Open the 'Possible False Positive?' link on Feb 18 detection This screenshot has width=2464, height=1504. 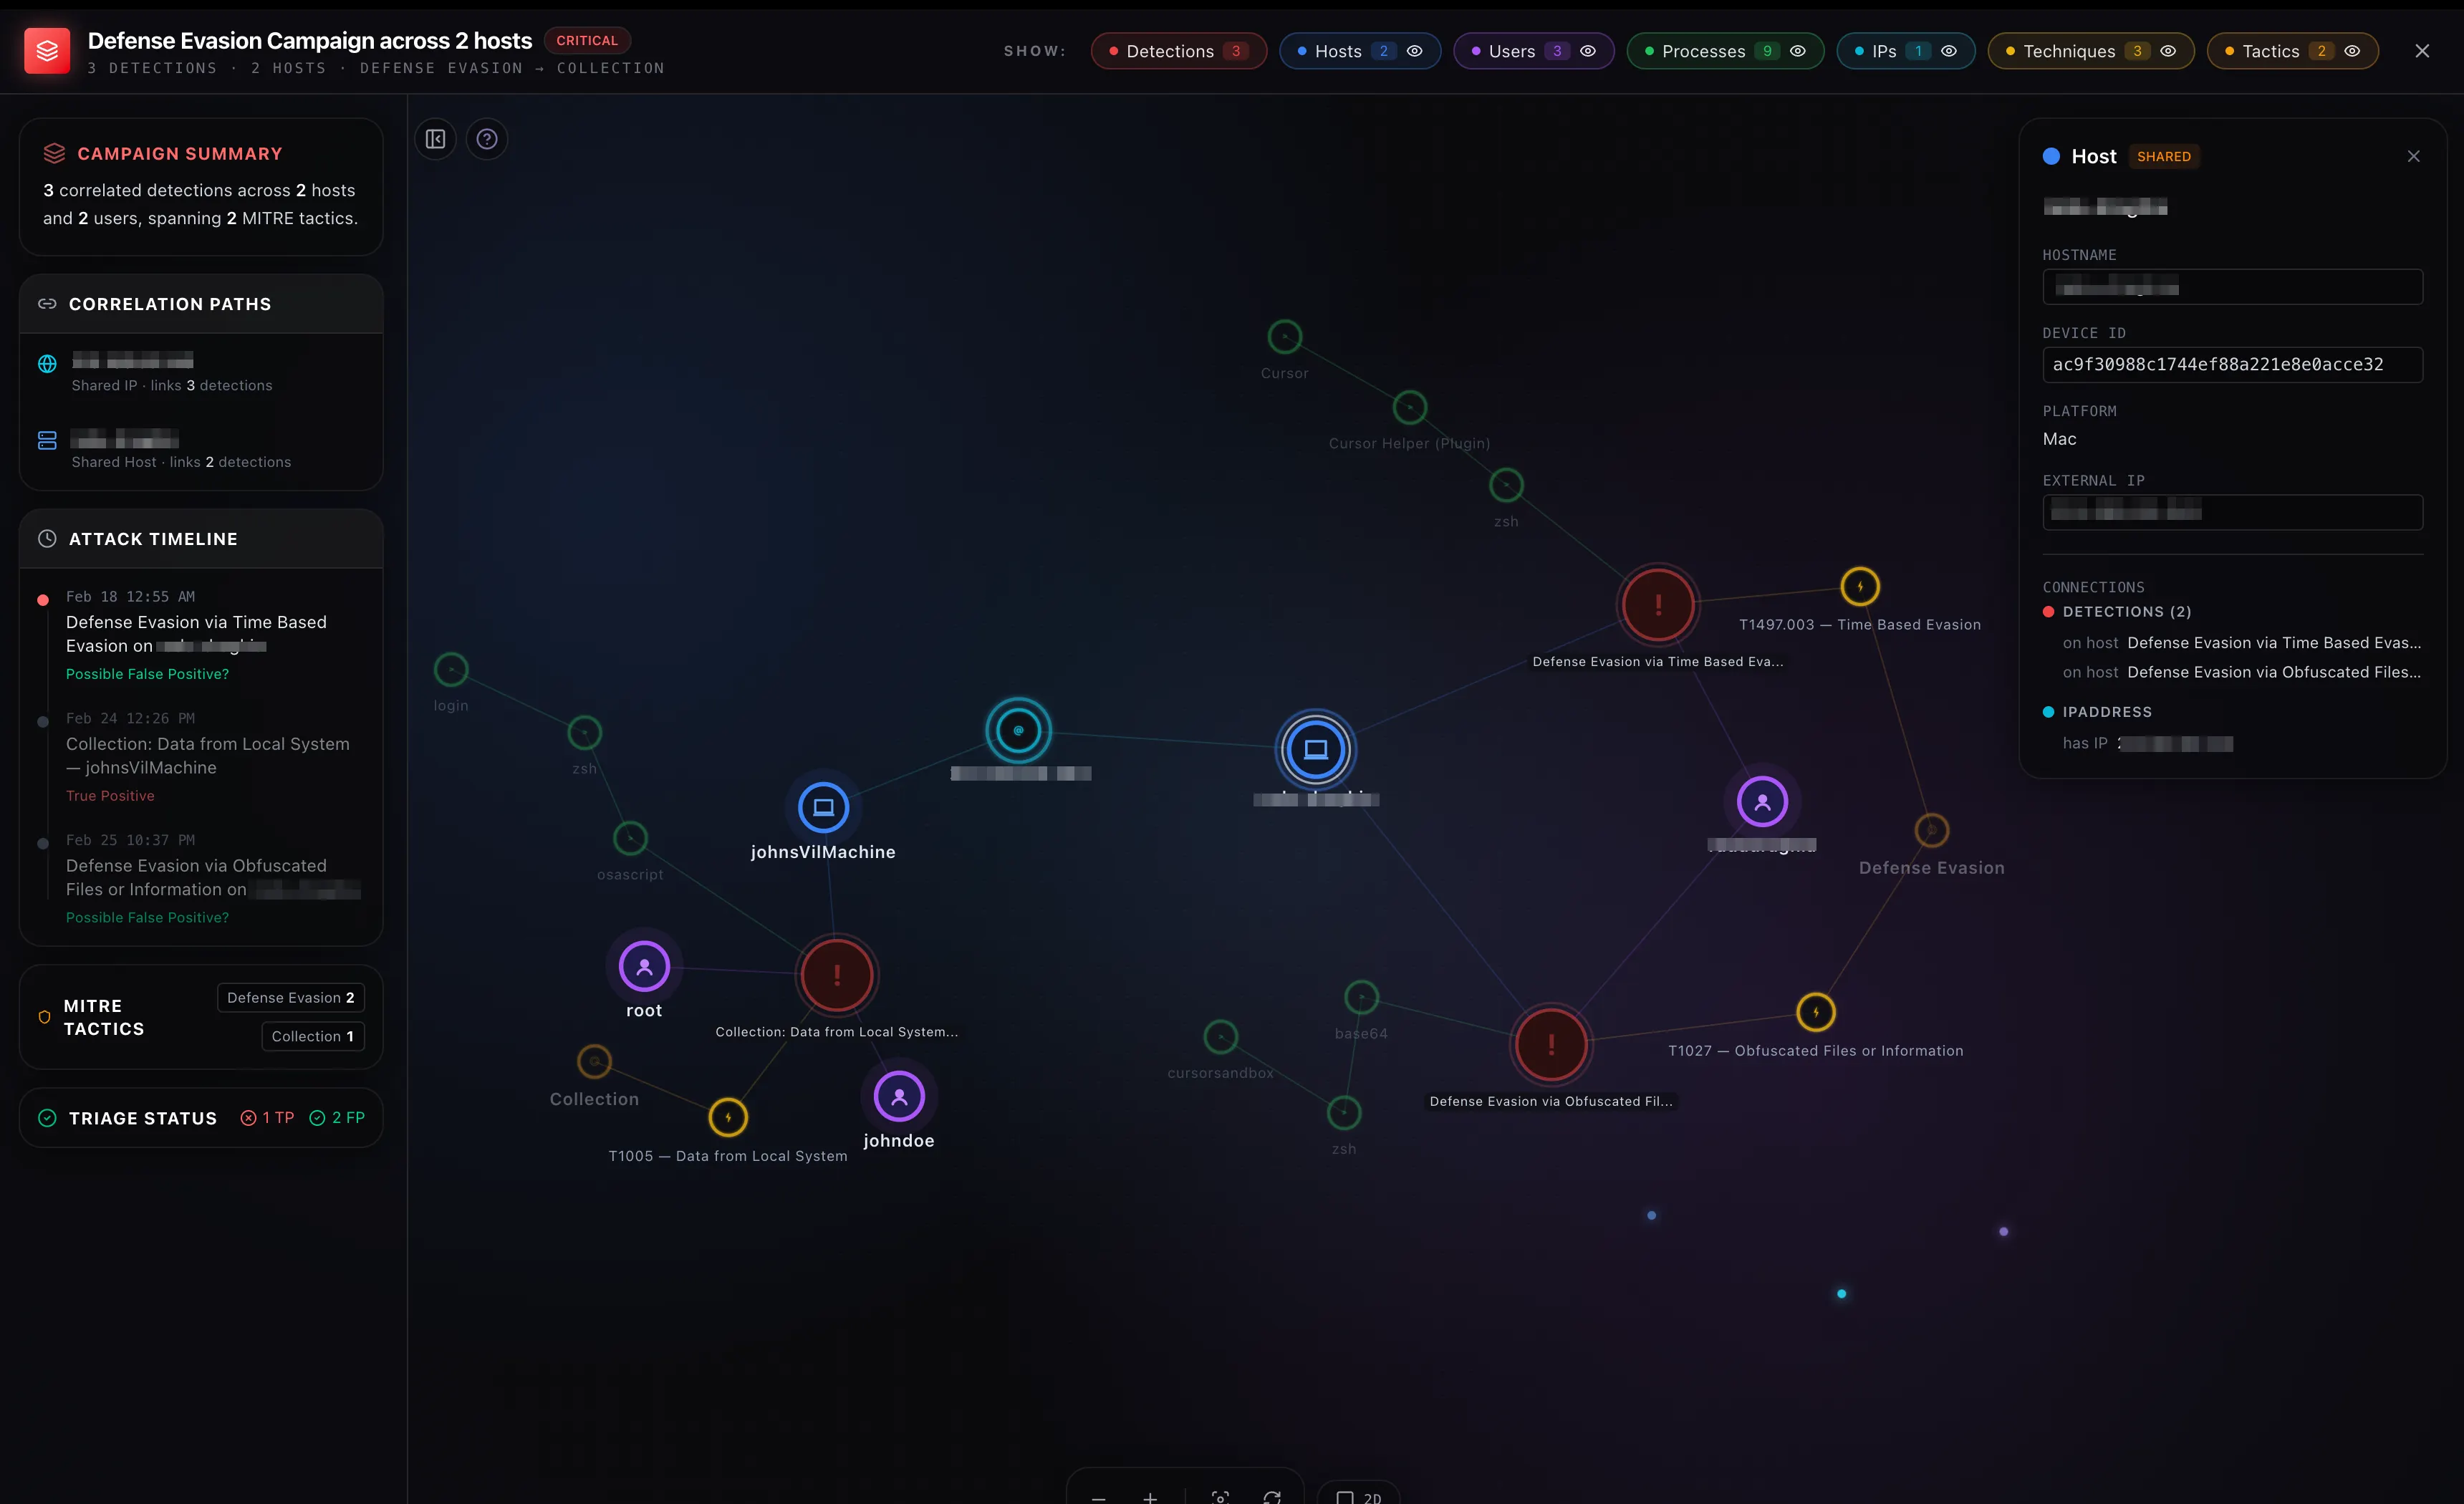147,674
